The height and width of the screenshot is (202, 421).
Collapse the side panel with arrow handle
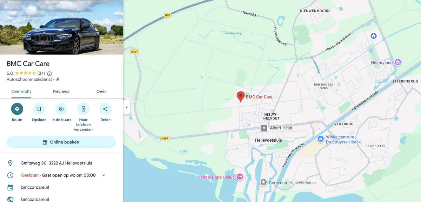click(x=127, y=107)
